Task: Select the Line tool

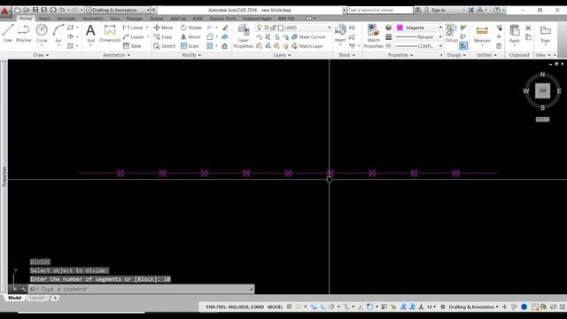Action: point(8,34)
